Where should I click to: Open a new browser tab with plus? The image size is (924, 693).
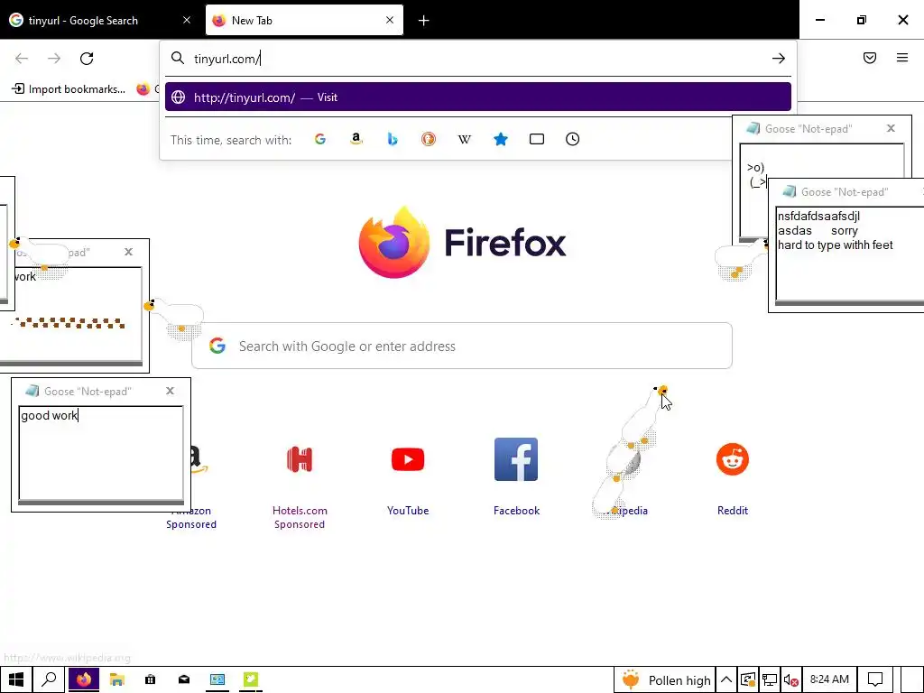point(424,21)
